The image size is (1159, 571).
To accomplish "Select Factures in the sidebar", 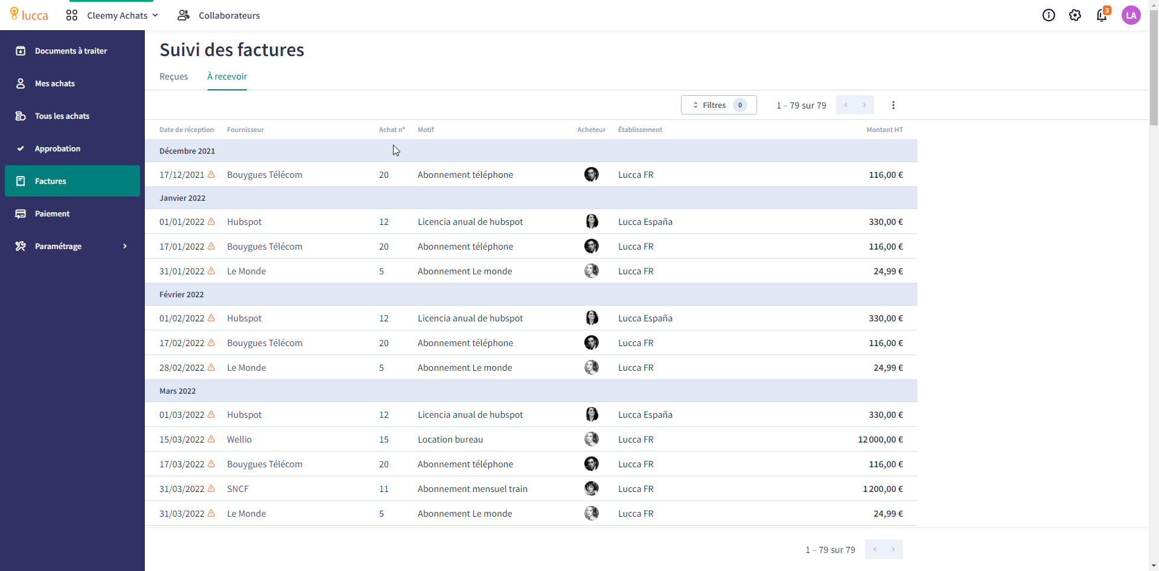I will point(72,181).
